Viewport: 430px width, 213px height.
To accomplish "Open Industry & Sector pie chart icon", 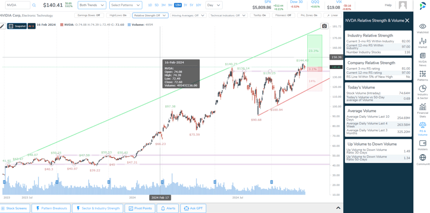I will point(423,92).
